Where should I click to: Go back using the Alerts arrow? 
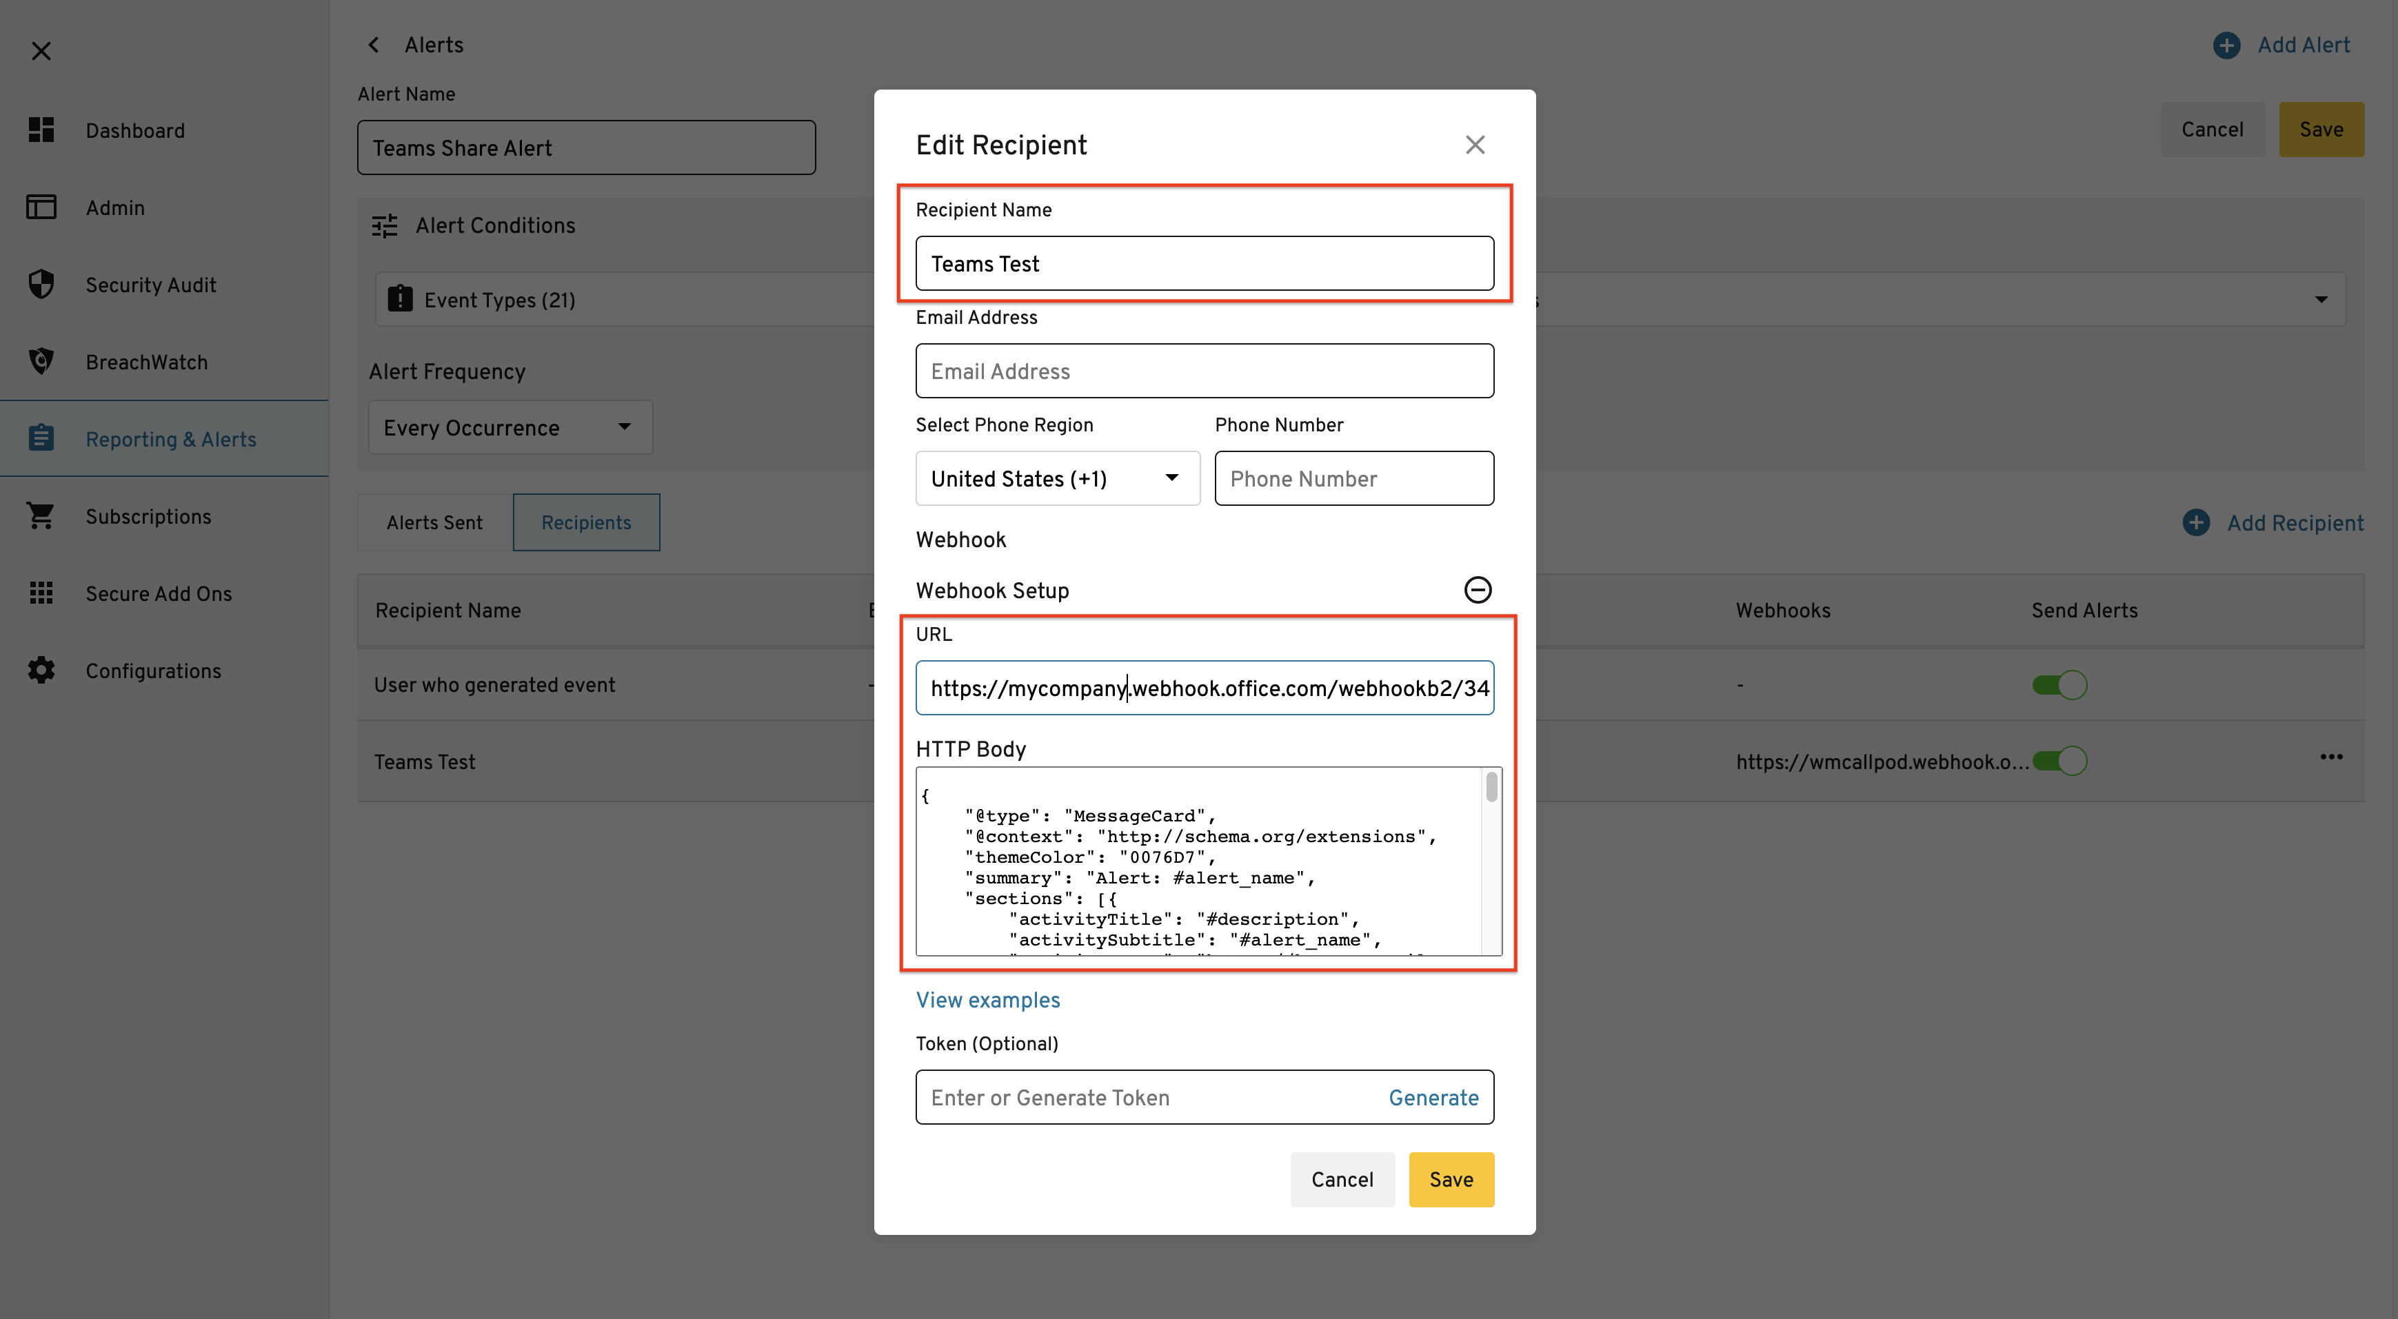(x=374, y=45)
